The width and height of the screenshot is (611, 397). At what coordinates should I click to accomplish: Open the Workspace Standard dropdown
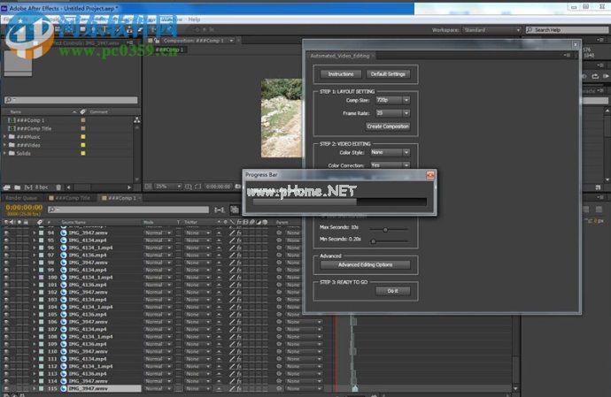491,30
